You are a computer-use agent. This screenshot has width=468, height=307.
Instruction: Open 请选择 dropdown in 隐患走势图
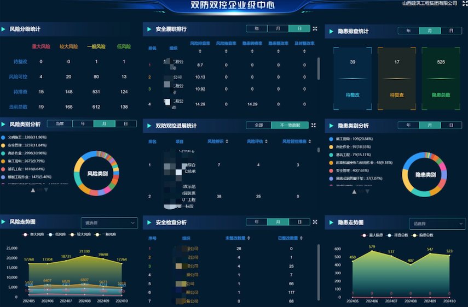point(437,223)
